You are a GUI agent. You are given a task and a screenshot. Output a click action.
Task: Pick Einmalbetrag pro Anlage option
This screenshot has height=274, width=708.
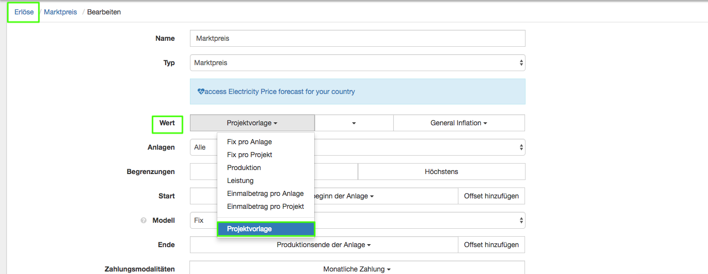tap(265, 193)
